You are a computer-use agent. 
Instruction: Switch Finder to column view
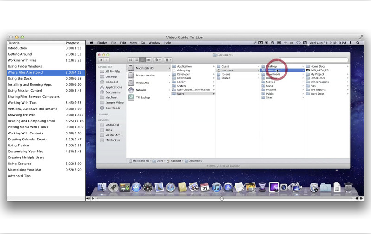click(142, 60)
